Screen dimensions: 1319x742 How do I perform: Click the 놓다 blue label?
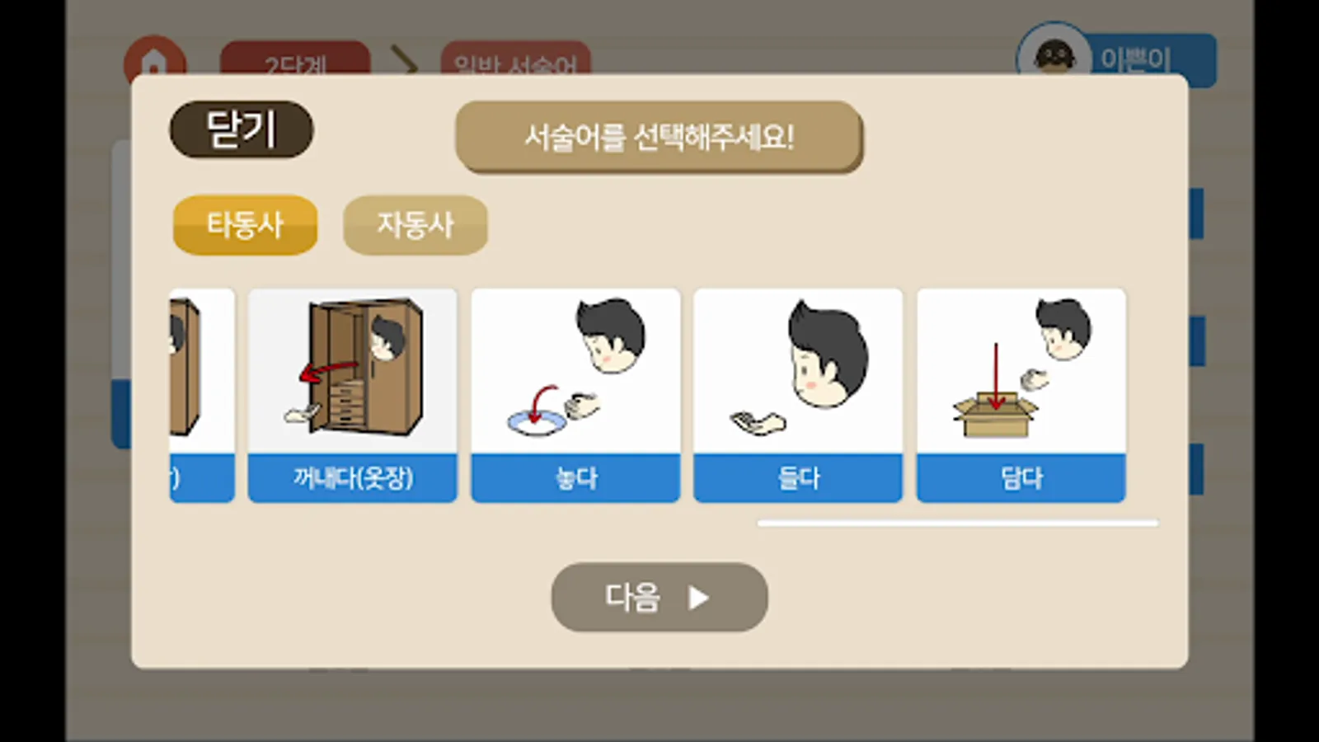575,477
